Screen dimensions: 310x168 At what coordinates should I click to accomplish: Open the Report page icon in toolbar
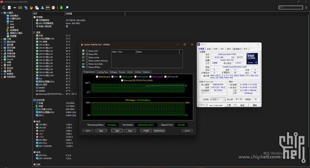point(9,8)
